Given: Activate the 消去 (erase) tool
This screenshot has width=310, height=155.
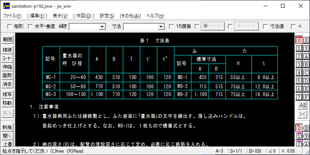Looking at the screenshot, I should click(7, 84).
